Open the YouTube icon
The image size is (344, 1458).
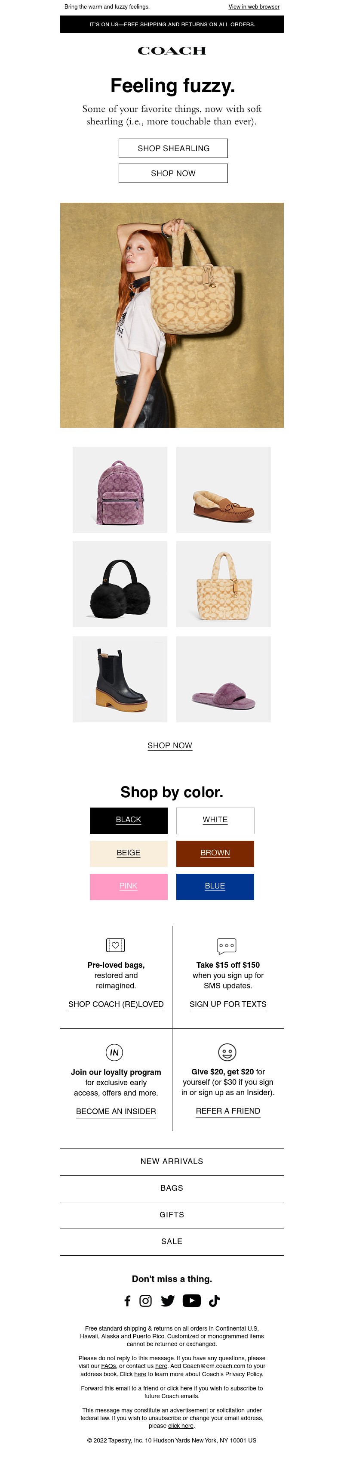point(192,1300)
